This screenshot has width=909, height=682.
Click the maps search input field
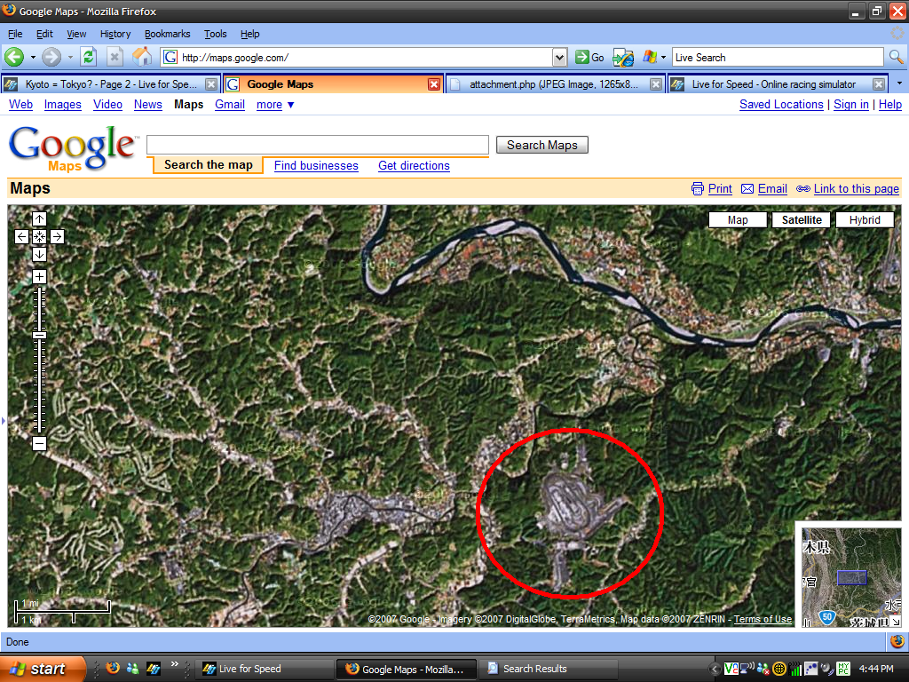pyautogui.click(x=318, y=145)
